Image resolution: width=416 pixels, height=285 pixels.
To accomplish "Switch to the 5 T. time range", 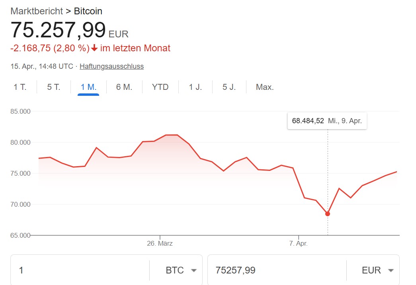I will point(54,87).
